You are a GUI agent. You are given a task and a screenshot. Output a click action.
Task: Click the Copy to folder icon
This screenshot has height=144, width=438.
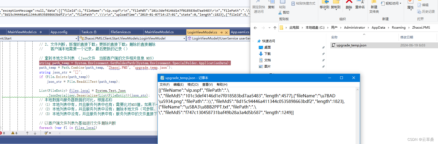pyautogui.click(x=336, y=2)
